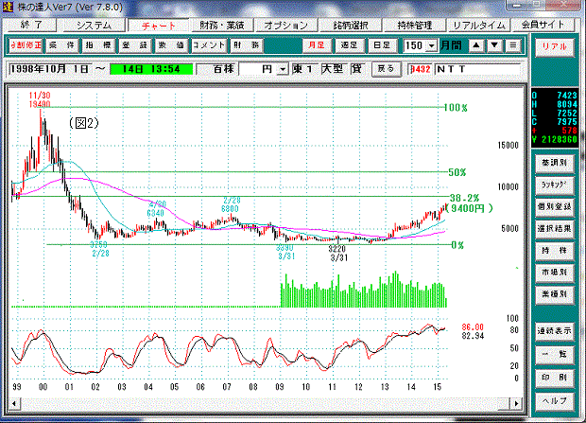Click the (図2) chart label

point(84,123)
